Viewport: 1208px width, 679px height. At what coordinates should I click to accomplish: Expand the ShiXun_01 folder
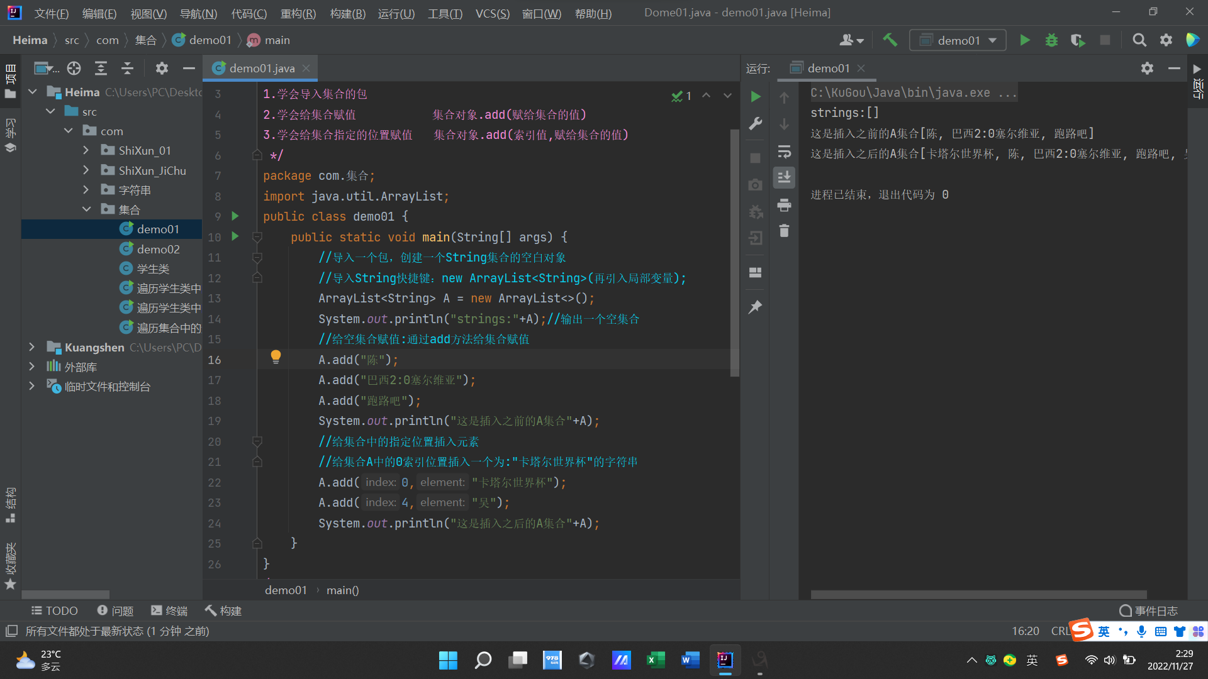[x=86, y=151]
